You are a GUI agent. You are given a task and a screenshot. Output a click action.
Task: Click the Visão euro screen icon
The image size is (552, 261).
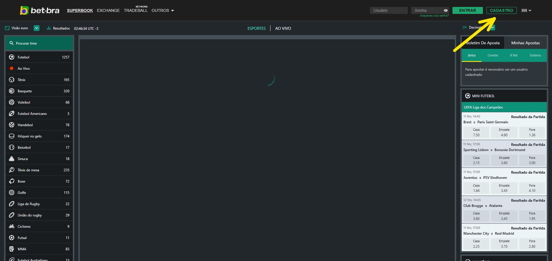(x=7, y=28)
